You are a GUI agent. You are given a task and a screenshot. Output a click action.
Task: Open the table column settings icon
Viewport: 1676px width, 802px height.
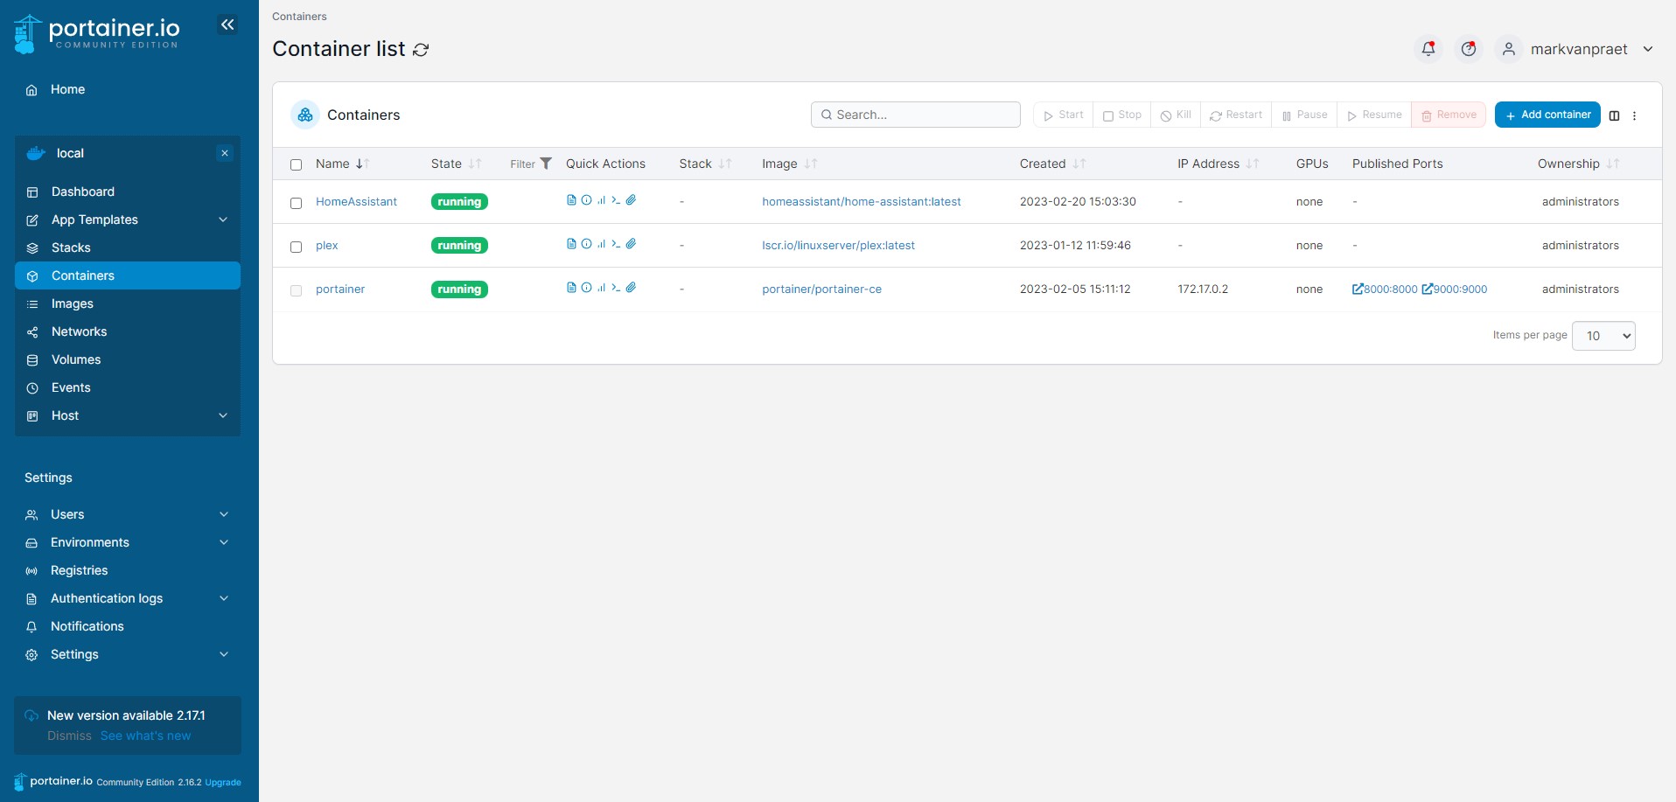point(1614,115)
